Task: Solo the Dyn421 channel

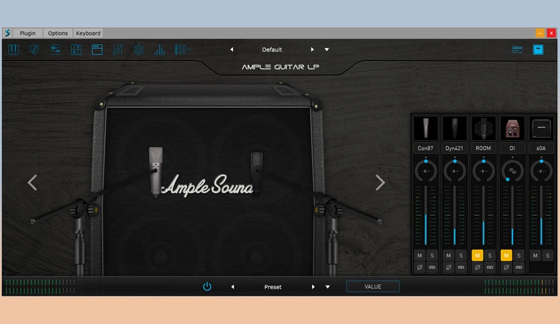Action: click(461, 256)
